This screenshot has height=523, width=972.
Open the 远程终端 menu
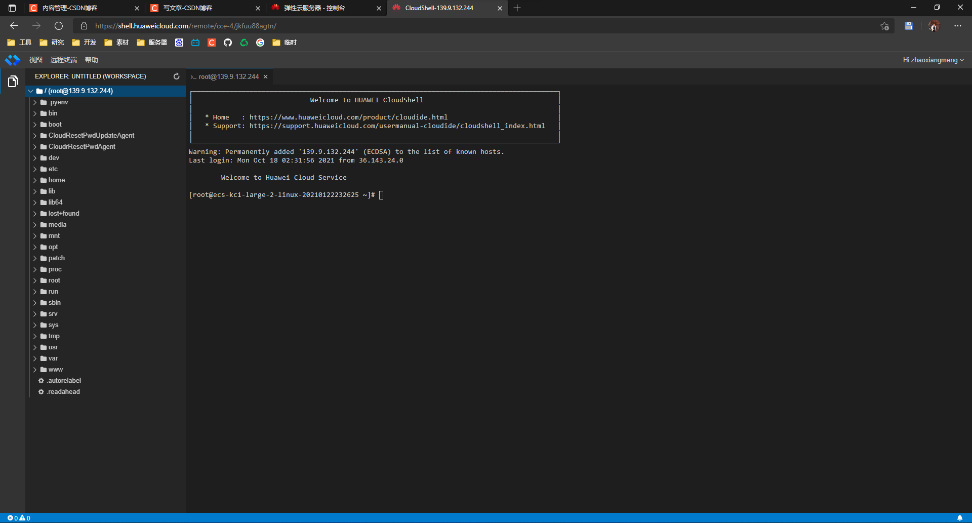64,60
